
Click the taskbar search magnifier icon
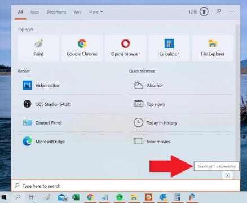[x=18, y=197]
